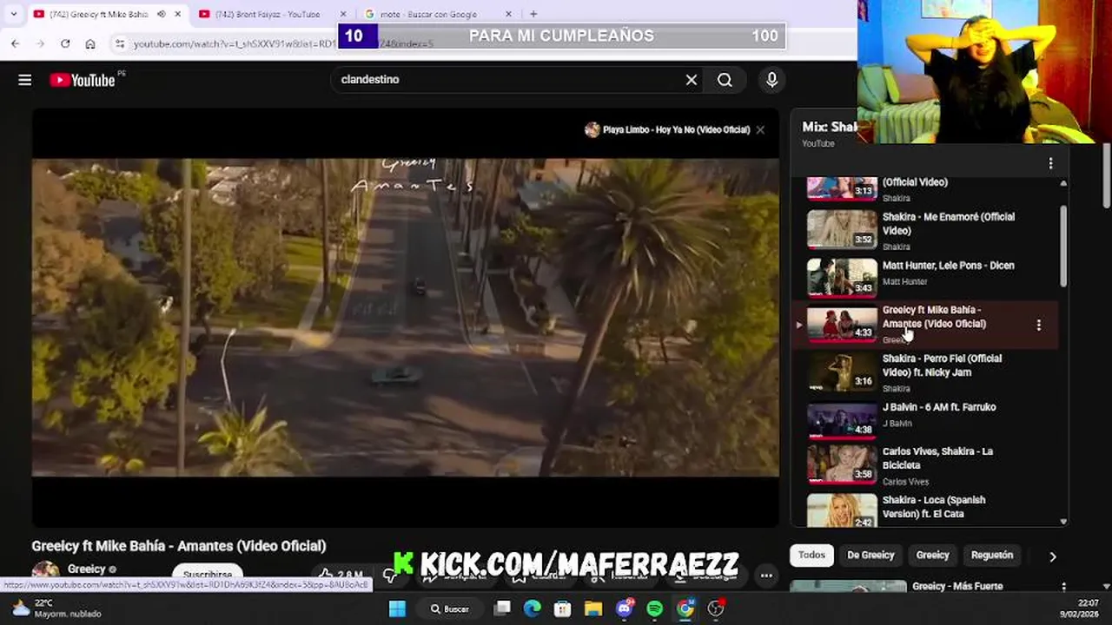The width and height of the screenshot is (1112, 625).
Task: Open the recommended video Greeicy - Más Fuerte
Action: (957, 586)
